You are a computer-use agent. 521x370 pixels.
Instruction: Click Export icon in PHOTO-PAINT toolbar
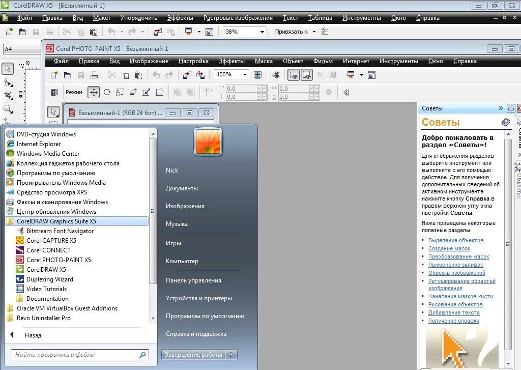(200, 75)
